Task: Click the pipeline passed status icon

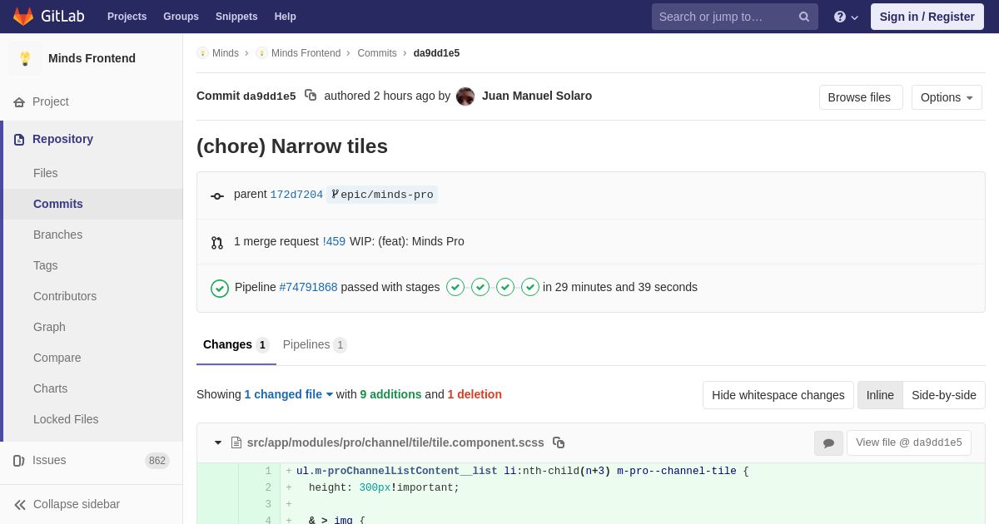Action: click(x=220, y=288)
